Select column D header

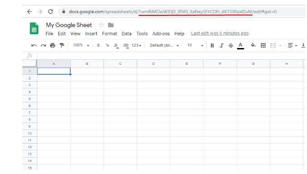click(153, 64)
